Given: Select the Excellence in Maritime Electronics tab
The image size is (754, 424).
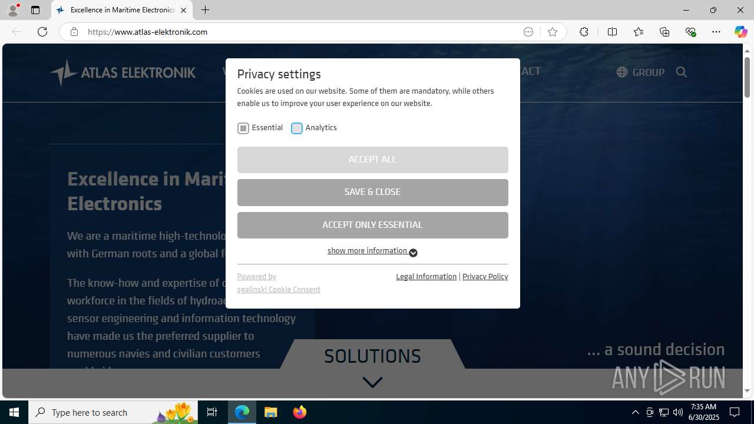Looking at the screenshot, I should [122, 10].
